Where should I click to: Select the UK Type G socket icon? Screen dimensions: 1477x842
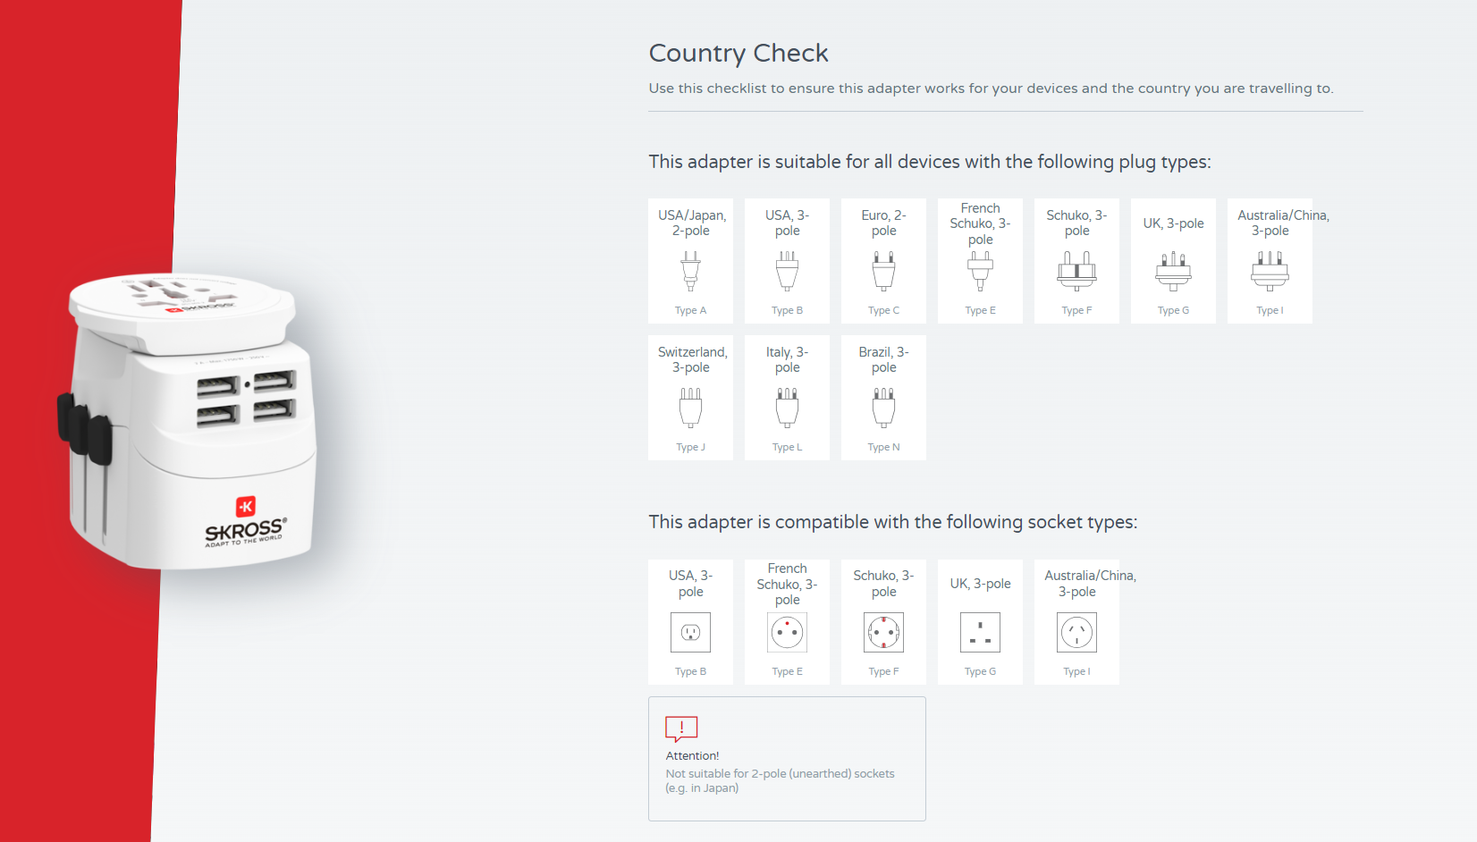[x=980, y=633]
